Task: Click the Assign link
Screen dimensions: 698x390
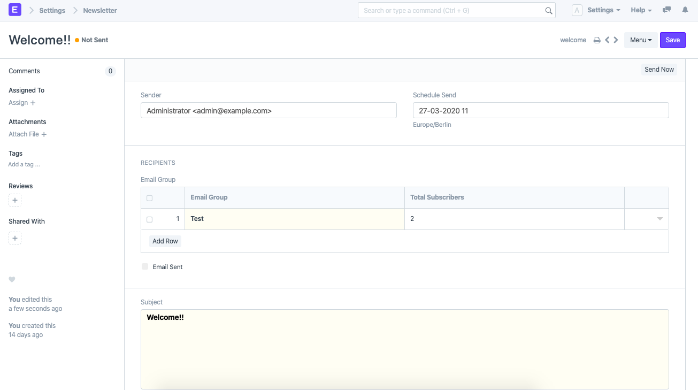Action: [18, 103]
